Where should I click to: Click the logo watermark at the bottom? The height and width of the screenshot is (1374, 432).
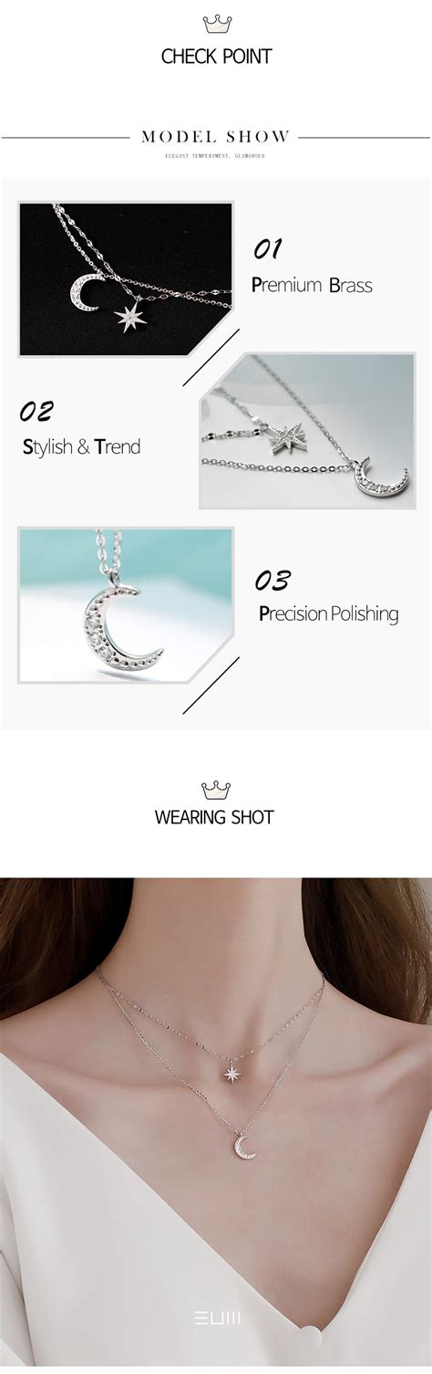click(216, 1316)
